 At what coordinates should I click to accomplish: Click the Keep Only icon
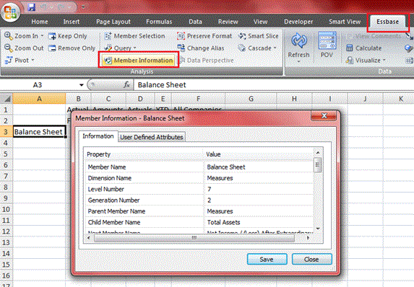[52, 36]
